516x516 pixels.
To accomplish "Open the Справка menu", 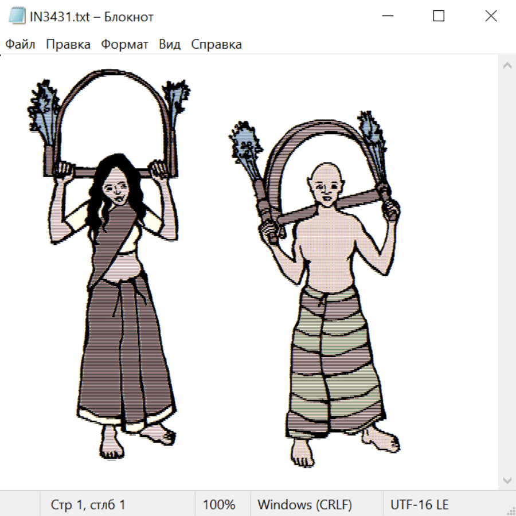I will tap(216, 45).
